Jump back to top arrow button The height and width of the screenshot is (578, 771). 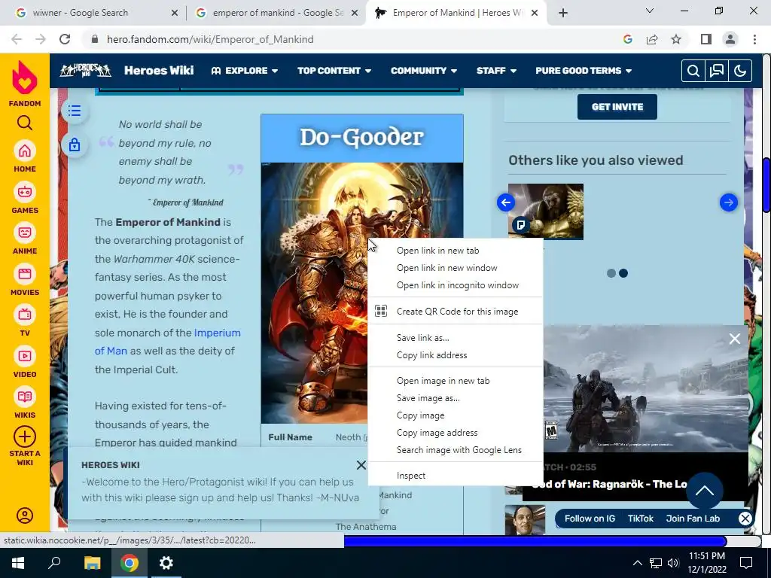[704, 491]
